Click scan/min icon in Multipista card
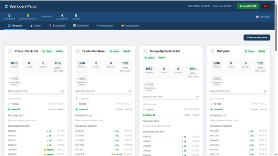 click(211, 99)
